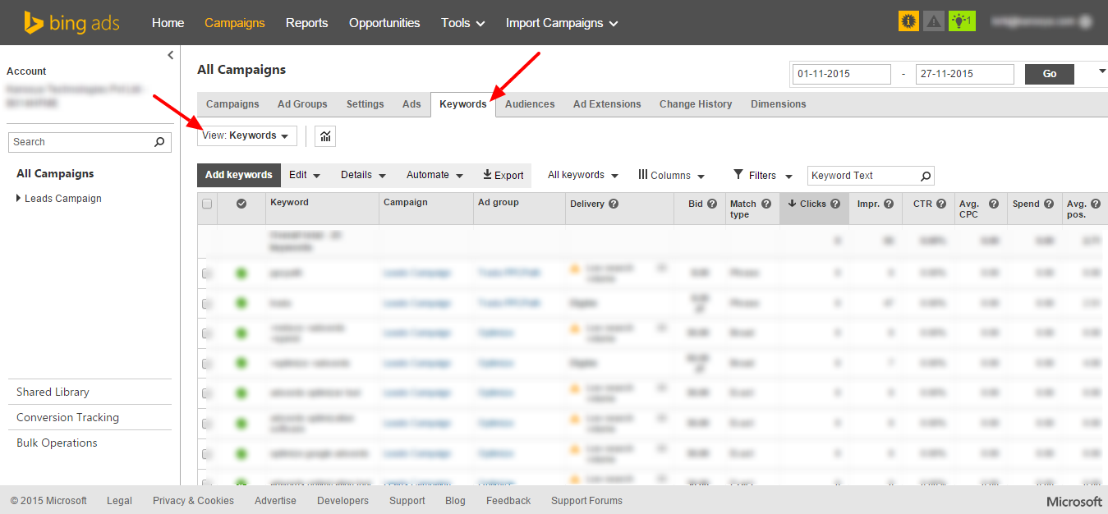Check the fourth keyword row checkbox

207,364
